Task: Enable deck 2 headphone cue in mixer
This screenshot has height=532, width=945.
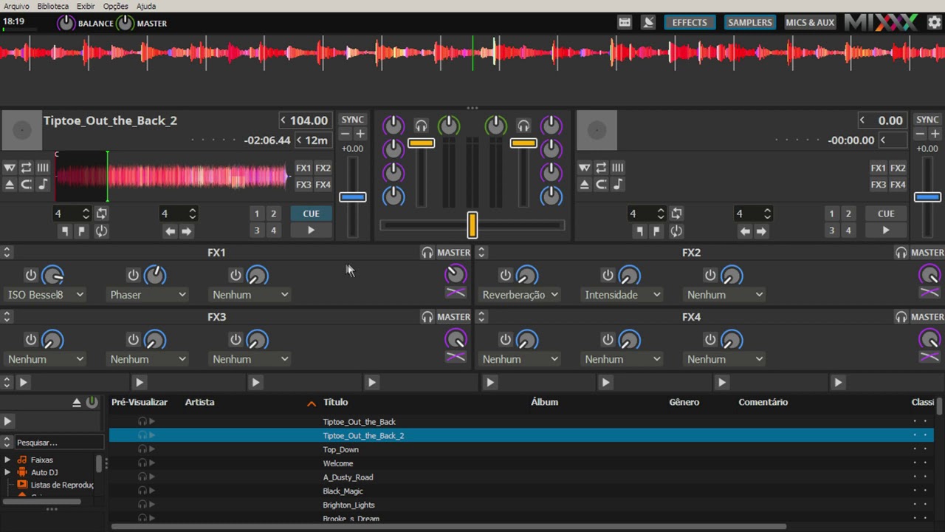Action: click(523, 126)
